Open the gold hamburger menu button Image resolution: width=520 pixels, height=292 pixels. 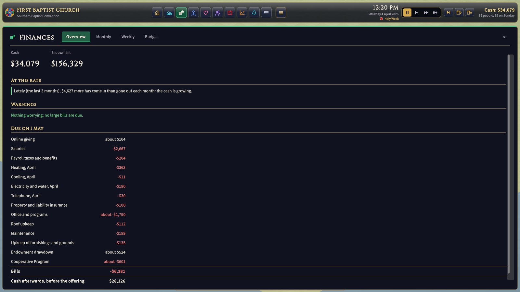pyautogui.click(x=281, y=13)
